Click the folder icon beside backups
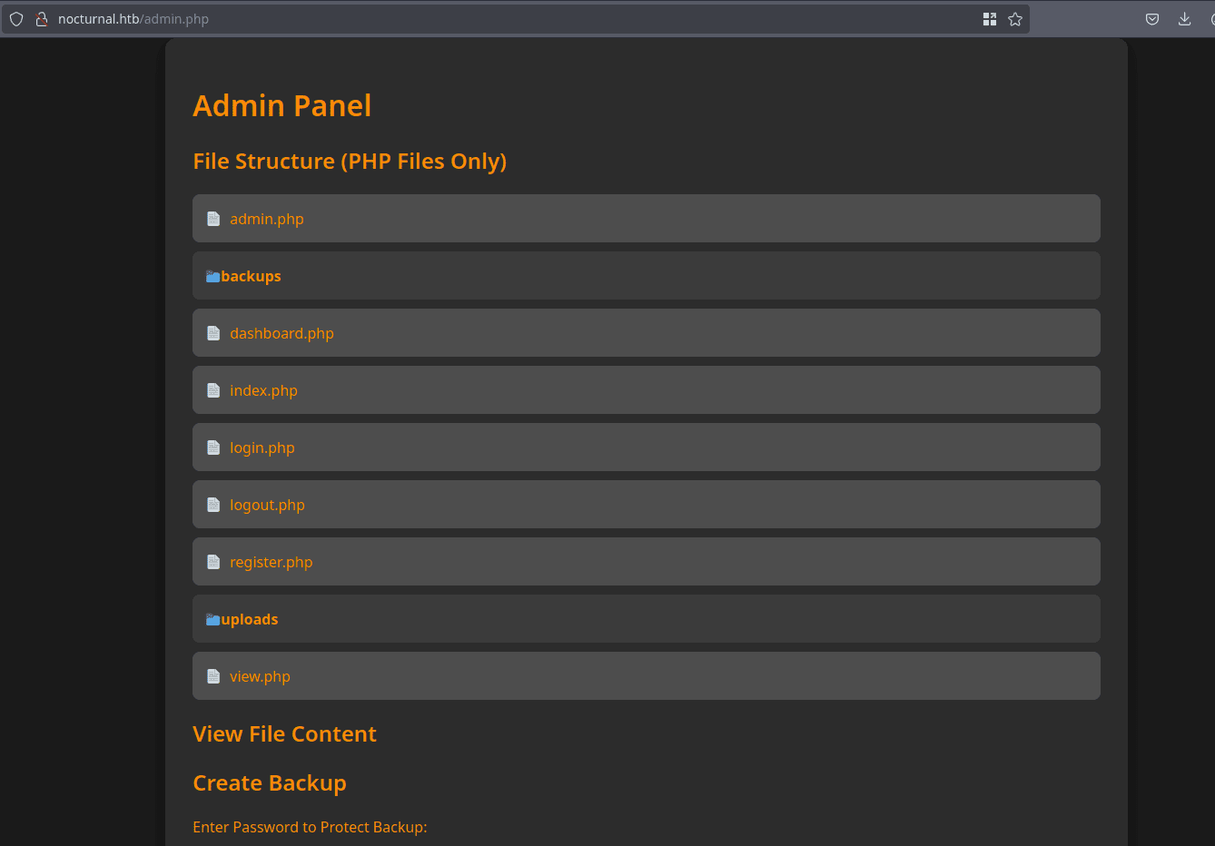 (x=212, y=276)
